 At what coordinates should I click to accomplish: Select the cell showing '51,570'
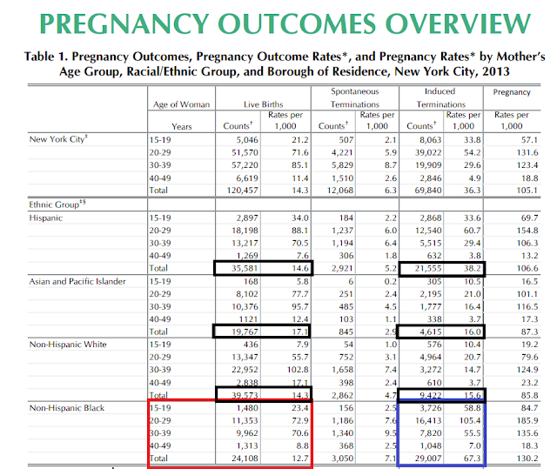245,152
